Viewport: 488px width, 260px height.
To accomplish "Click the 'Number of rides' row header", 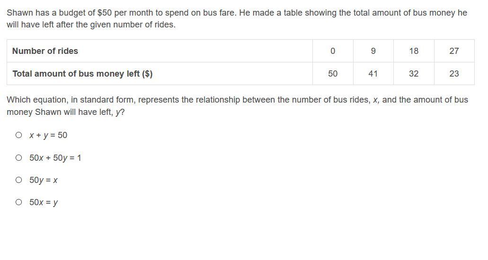I will (45, 51).
